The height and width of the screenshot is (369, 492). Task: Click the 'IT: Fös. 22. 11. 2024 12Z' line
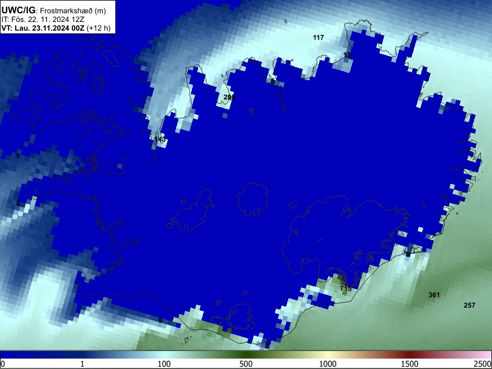pos(43,20)
